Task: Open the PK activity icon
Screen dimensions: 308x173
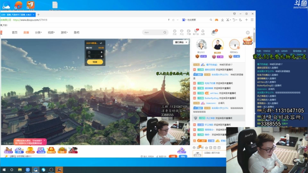Action: [x=41, y=150]
